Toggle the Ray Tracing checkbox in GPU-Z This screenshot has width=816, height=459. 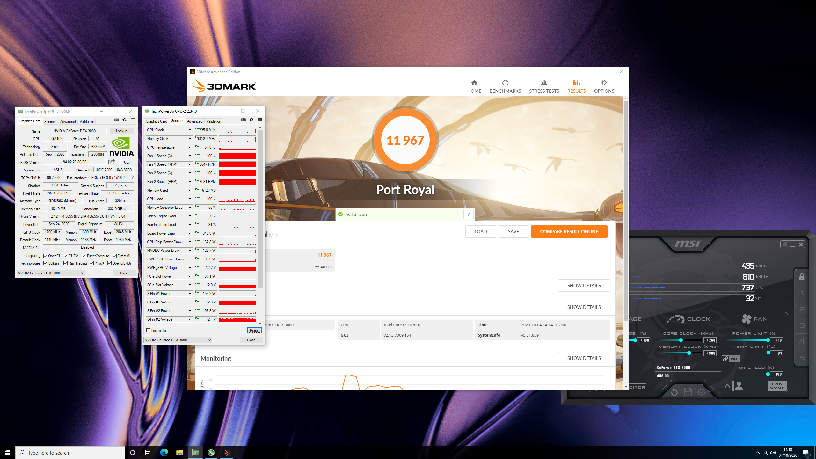(65, 263)
